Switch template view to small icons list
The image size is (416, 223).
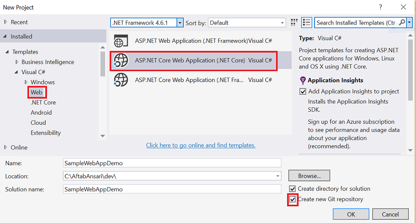click(x=306, y=23)
